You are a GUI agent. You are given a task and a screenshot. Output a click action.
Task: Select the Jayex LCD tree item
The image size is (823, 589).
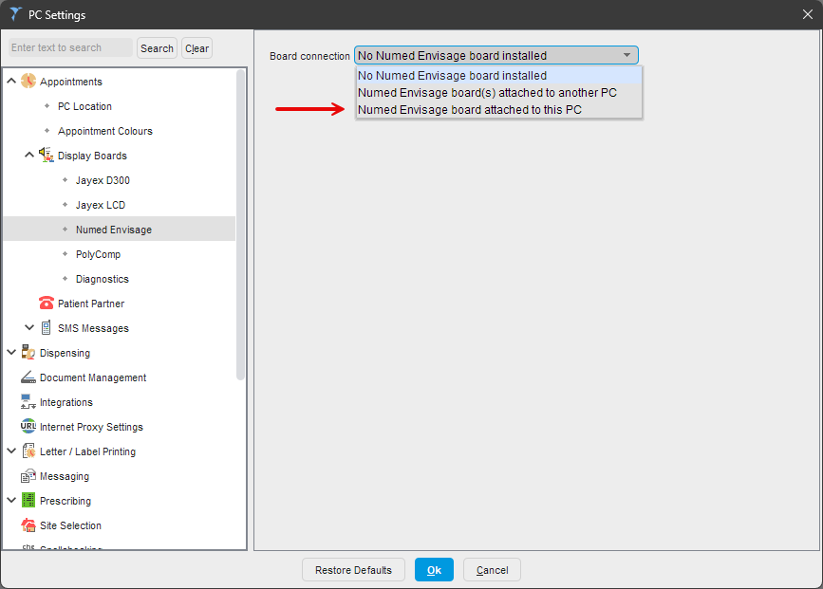pyautogui.click(x=101, y=205)
